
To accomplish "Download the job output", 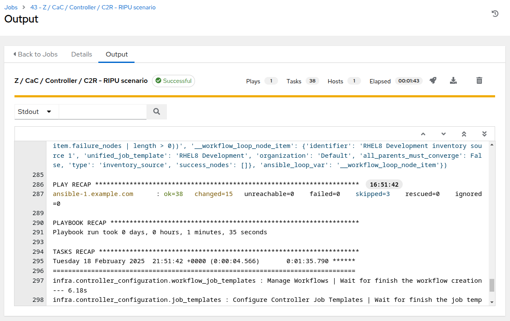I will pos(453,81).
